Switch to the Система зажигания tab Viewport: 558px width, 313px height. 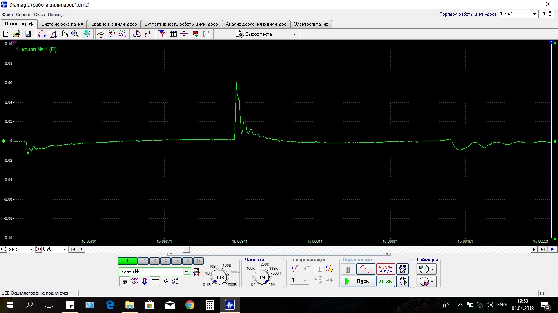click(62, 24)
